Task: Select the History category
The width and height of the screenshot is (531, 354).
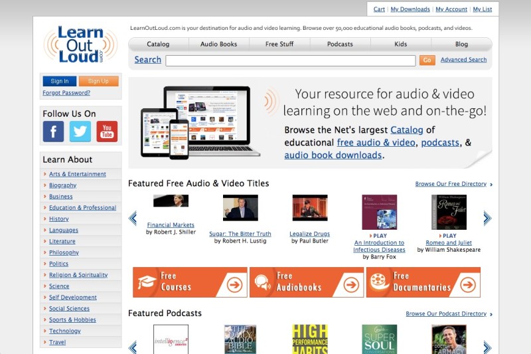Action: (x=59, y=219)
